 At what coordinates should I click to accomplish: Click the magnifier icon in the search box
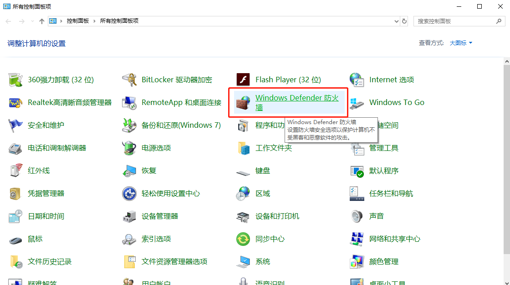pyautogui.click(x=499, y=21)
